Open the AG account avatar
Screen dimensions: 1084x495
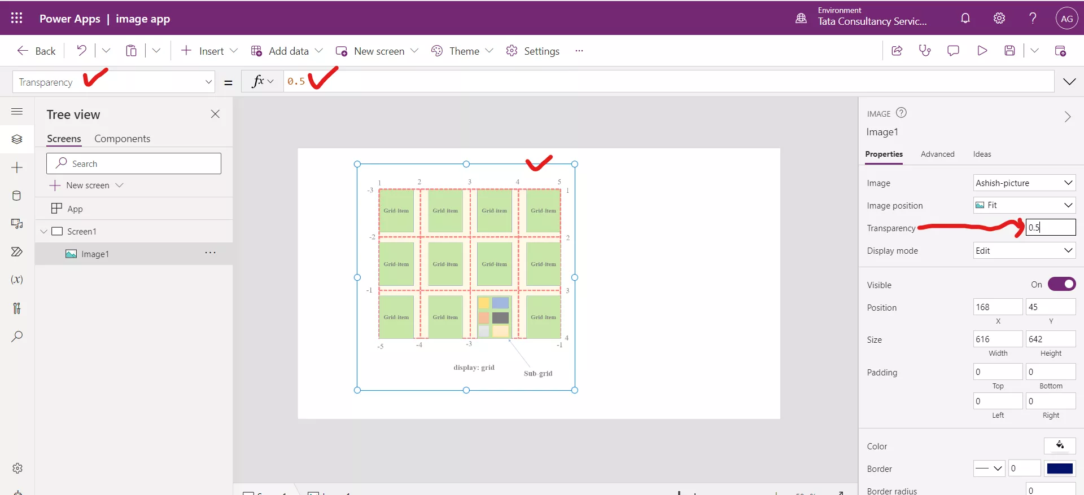click(1066, 18)
